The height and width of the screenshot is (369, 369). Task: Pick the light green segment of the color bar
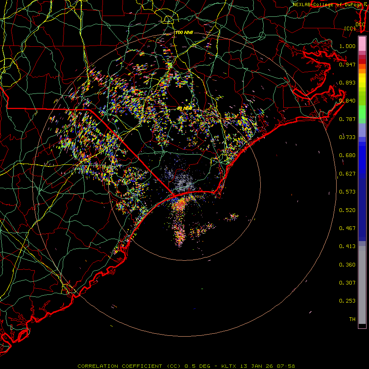click(x=362, y=112)
